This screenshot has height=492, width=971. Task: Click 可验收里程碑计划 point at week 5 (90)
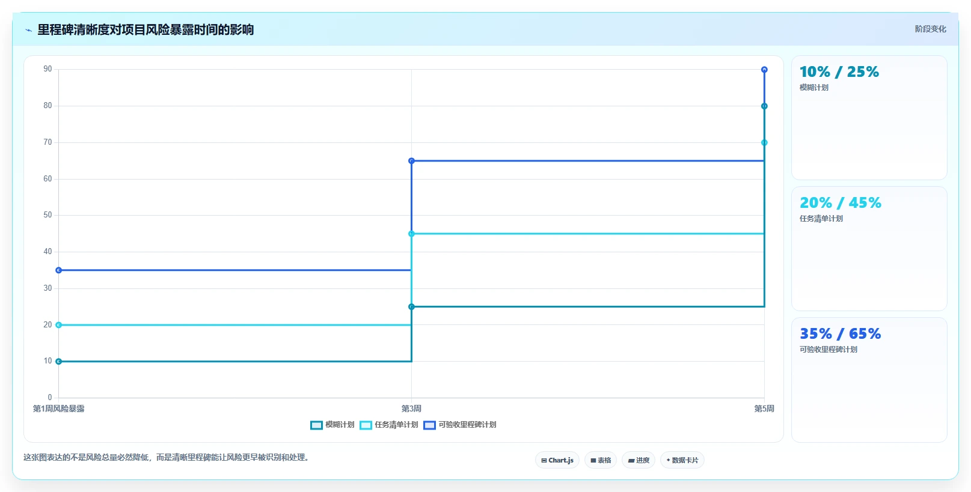(764, 70)
